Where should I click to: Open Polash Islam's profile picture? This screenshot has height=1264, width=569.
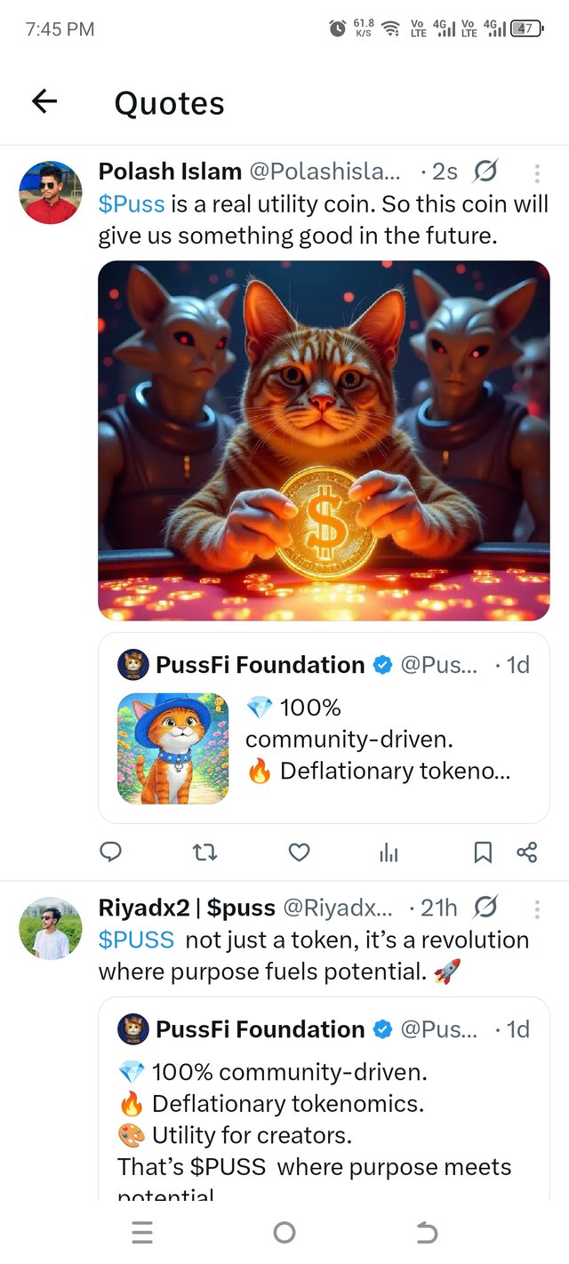pos(50,192)
